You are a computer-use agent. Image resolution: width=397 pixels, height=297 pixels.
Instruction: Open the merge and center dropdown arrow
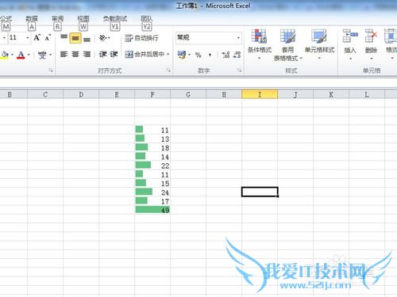[x=168, y=55]
